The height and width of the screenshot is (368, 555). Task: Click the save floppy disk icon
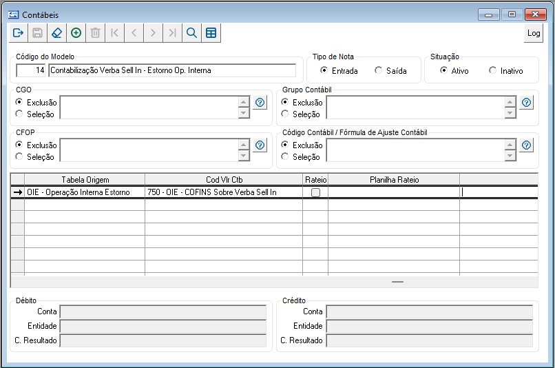pyautogui.click(x=37, y=33)
